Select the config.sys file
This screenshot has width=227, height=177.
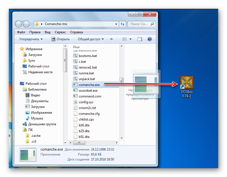pyautogui.click(x=86, y=102)
